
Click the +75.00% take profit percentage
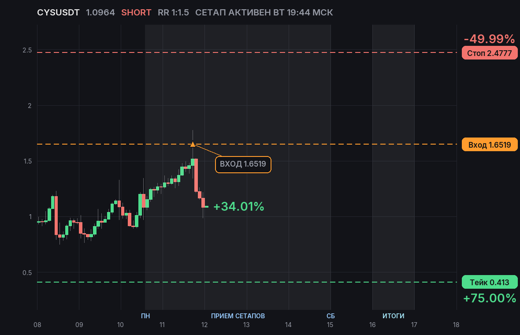click(x=490, y=298)
